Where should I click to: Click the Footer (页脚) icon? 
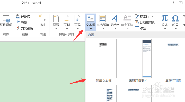coord(67,18)
